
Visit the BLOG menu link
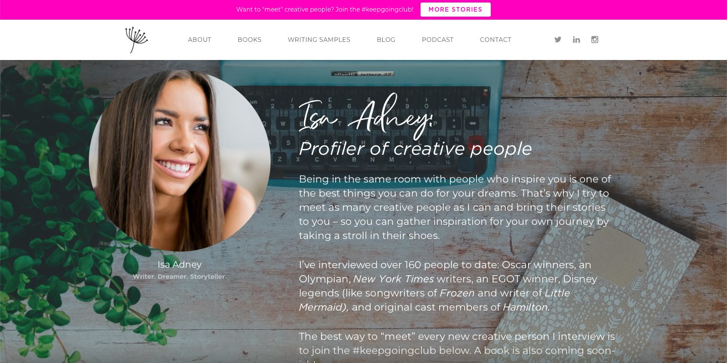(x=386, y=40)
